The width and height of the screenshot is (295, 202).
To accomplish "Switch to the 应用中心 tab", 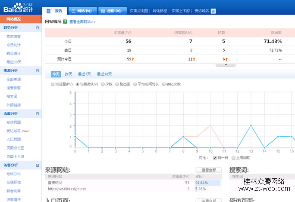I will (x=113, y=11).
